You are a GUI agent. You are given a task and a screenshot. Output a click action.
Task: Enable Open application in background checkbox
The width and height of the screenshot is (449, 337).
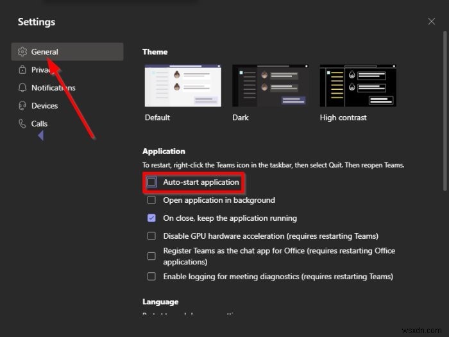(x=151, y=200)
